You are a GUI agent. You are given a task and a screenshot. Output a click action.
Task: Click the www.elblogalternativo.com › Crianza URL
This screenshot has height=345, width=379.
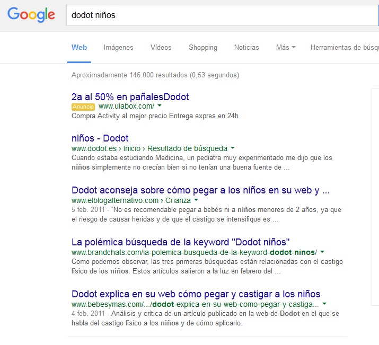pos(131,200)
